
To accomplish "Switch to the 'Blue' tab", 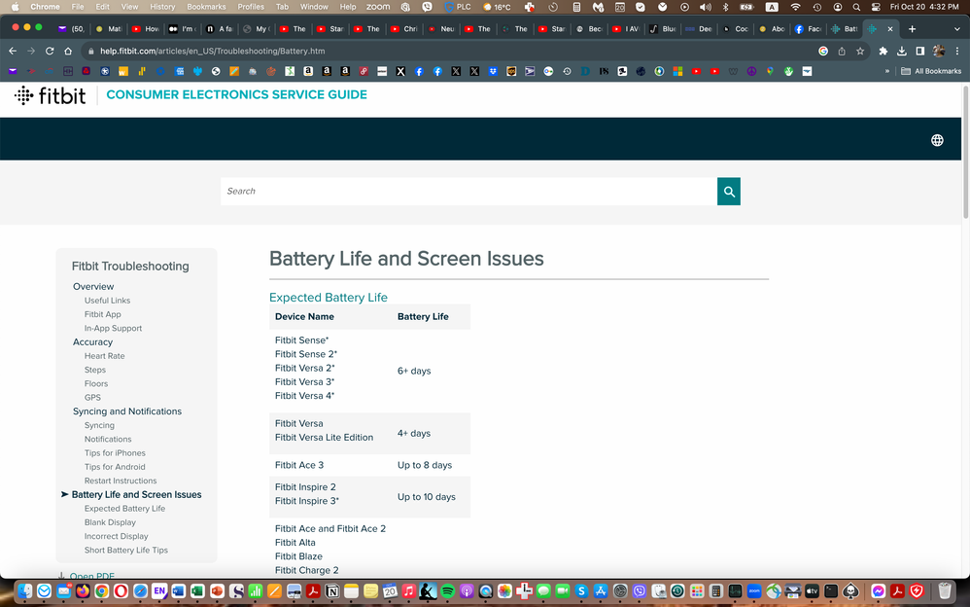I will (x=662, y=28).
